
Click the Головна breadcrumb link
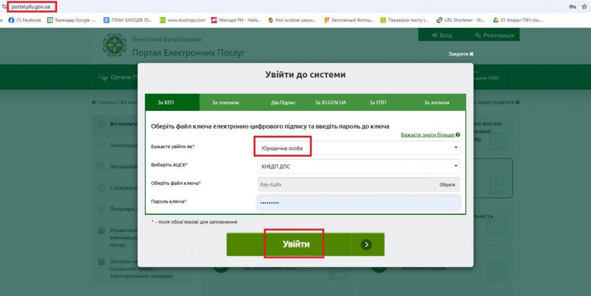103,102
